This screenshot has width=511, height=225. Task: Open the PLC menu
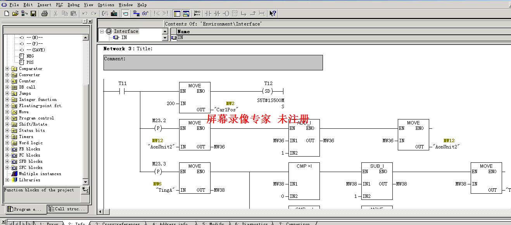click(x=59, y=5)
